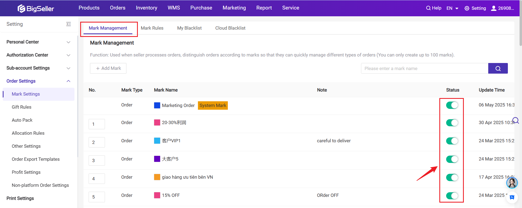
Task: Collapse Order Settings section
Action: pyautogui.click(x=38, y=81)
